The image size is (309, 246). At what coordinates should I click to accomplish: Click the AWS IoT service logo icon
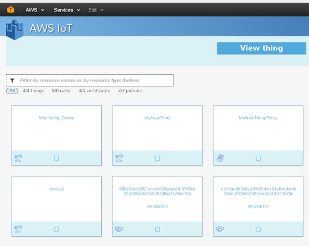click(15, 29)
